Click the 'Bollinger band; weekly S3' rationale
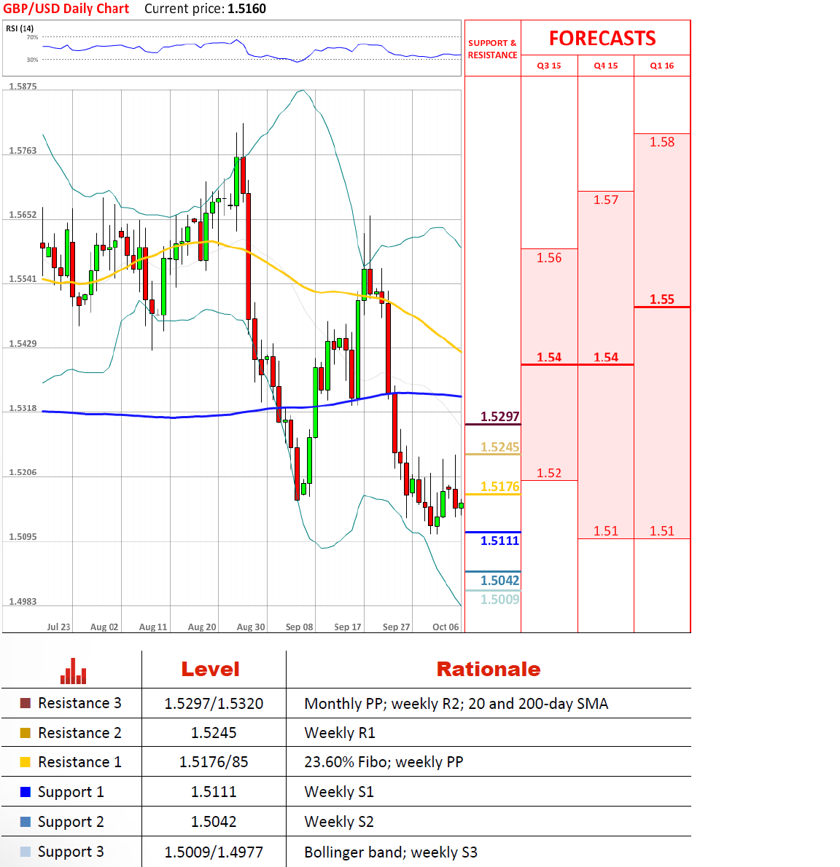840x867 pixels. pos(391,852)
